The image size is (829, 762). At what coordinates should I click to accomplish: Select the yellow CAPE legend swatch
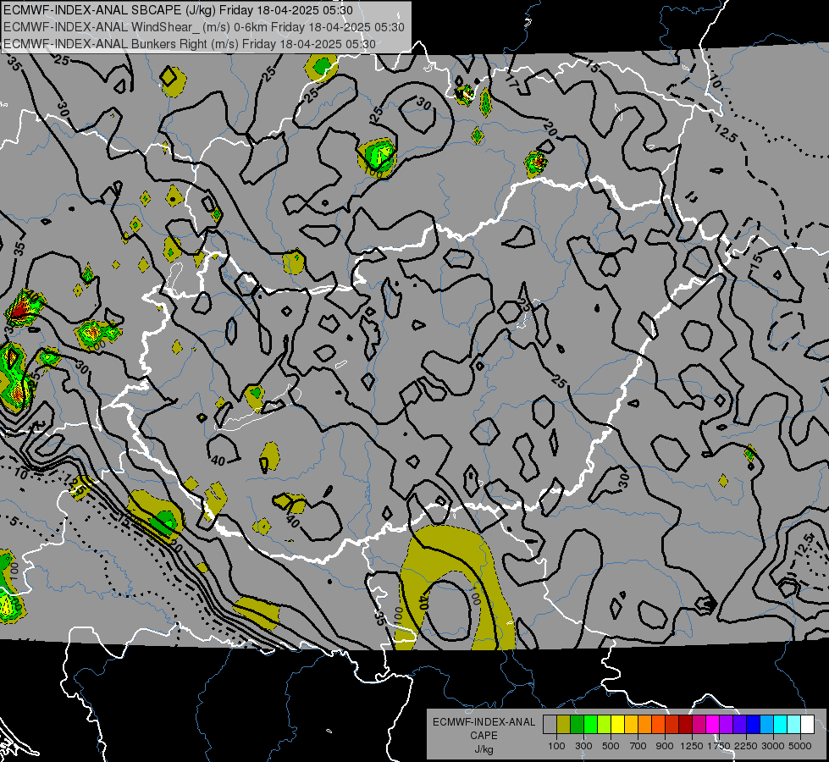click(x=617, y=725)
